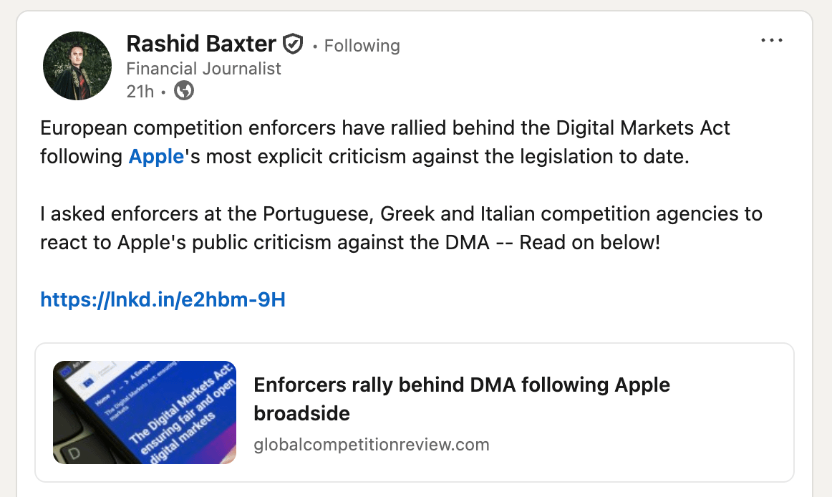The width and height of the screenshot is (832, 497).
Task: Click the blue Apple mention link
Action: pyautogui.click(x=156, y=156)
